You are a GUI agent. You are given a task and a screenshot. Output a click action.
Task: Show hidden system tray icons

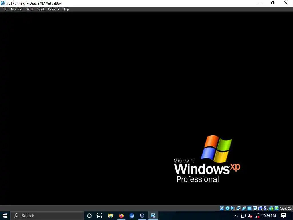pyautogui.click(x=236, y=216)
